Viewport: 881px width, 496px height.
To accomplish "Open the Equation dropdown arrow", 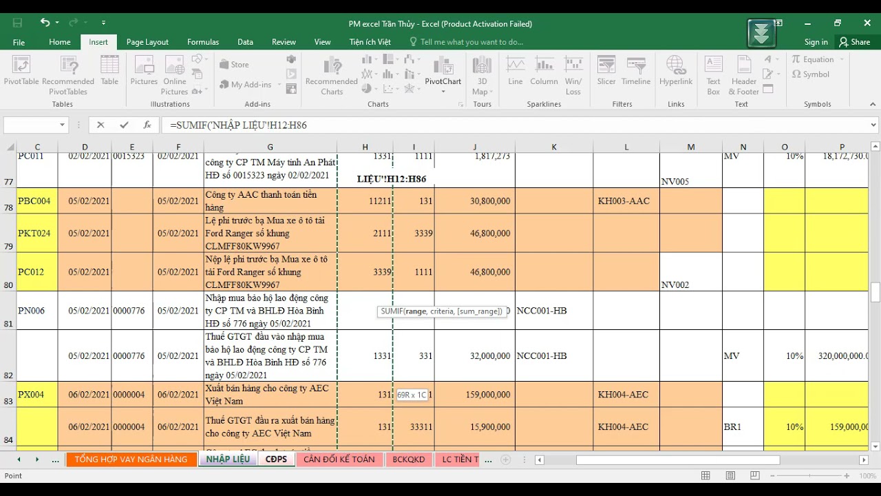I will [x=841, y=59].
